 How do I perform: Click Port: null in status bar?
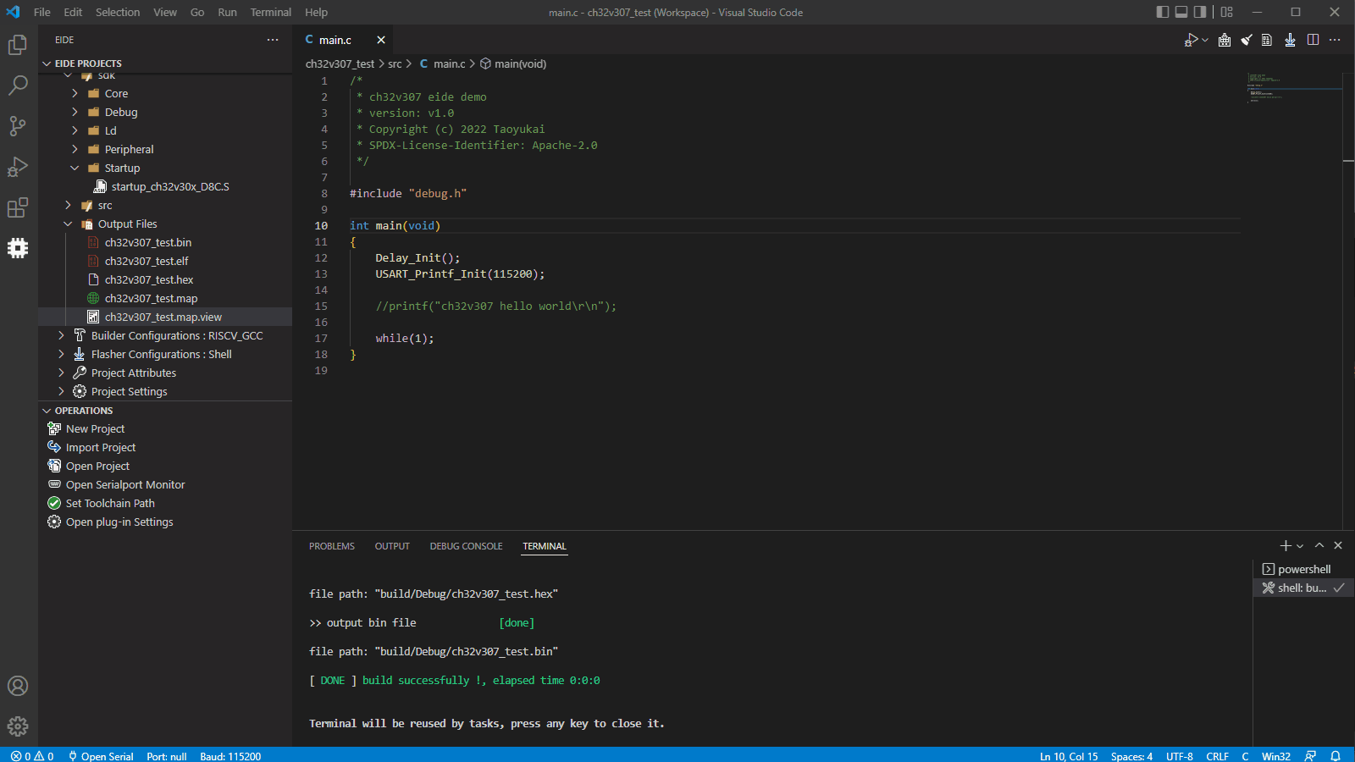pos(166,756)
